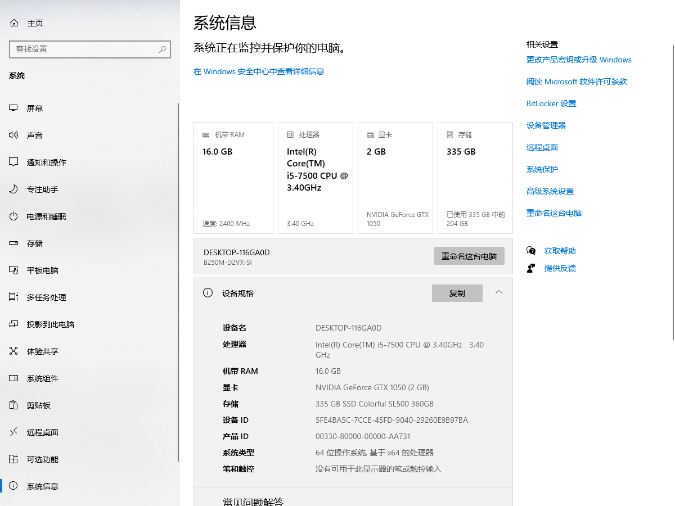Image resolution: width=675 pixels, height=506 pixels.
Task: Click the 电源和睡眠 power icon
Action: pos(12,216)
